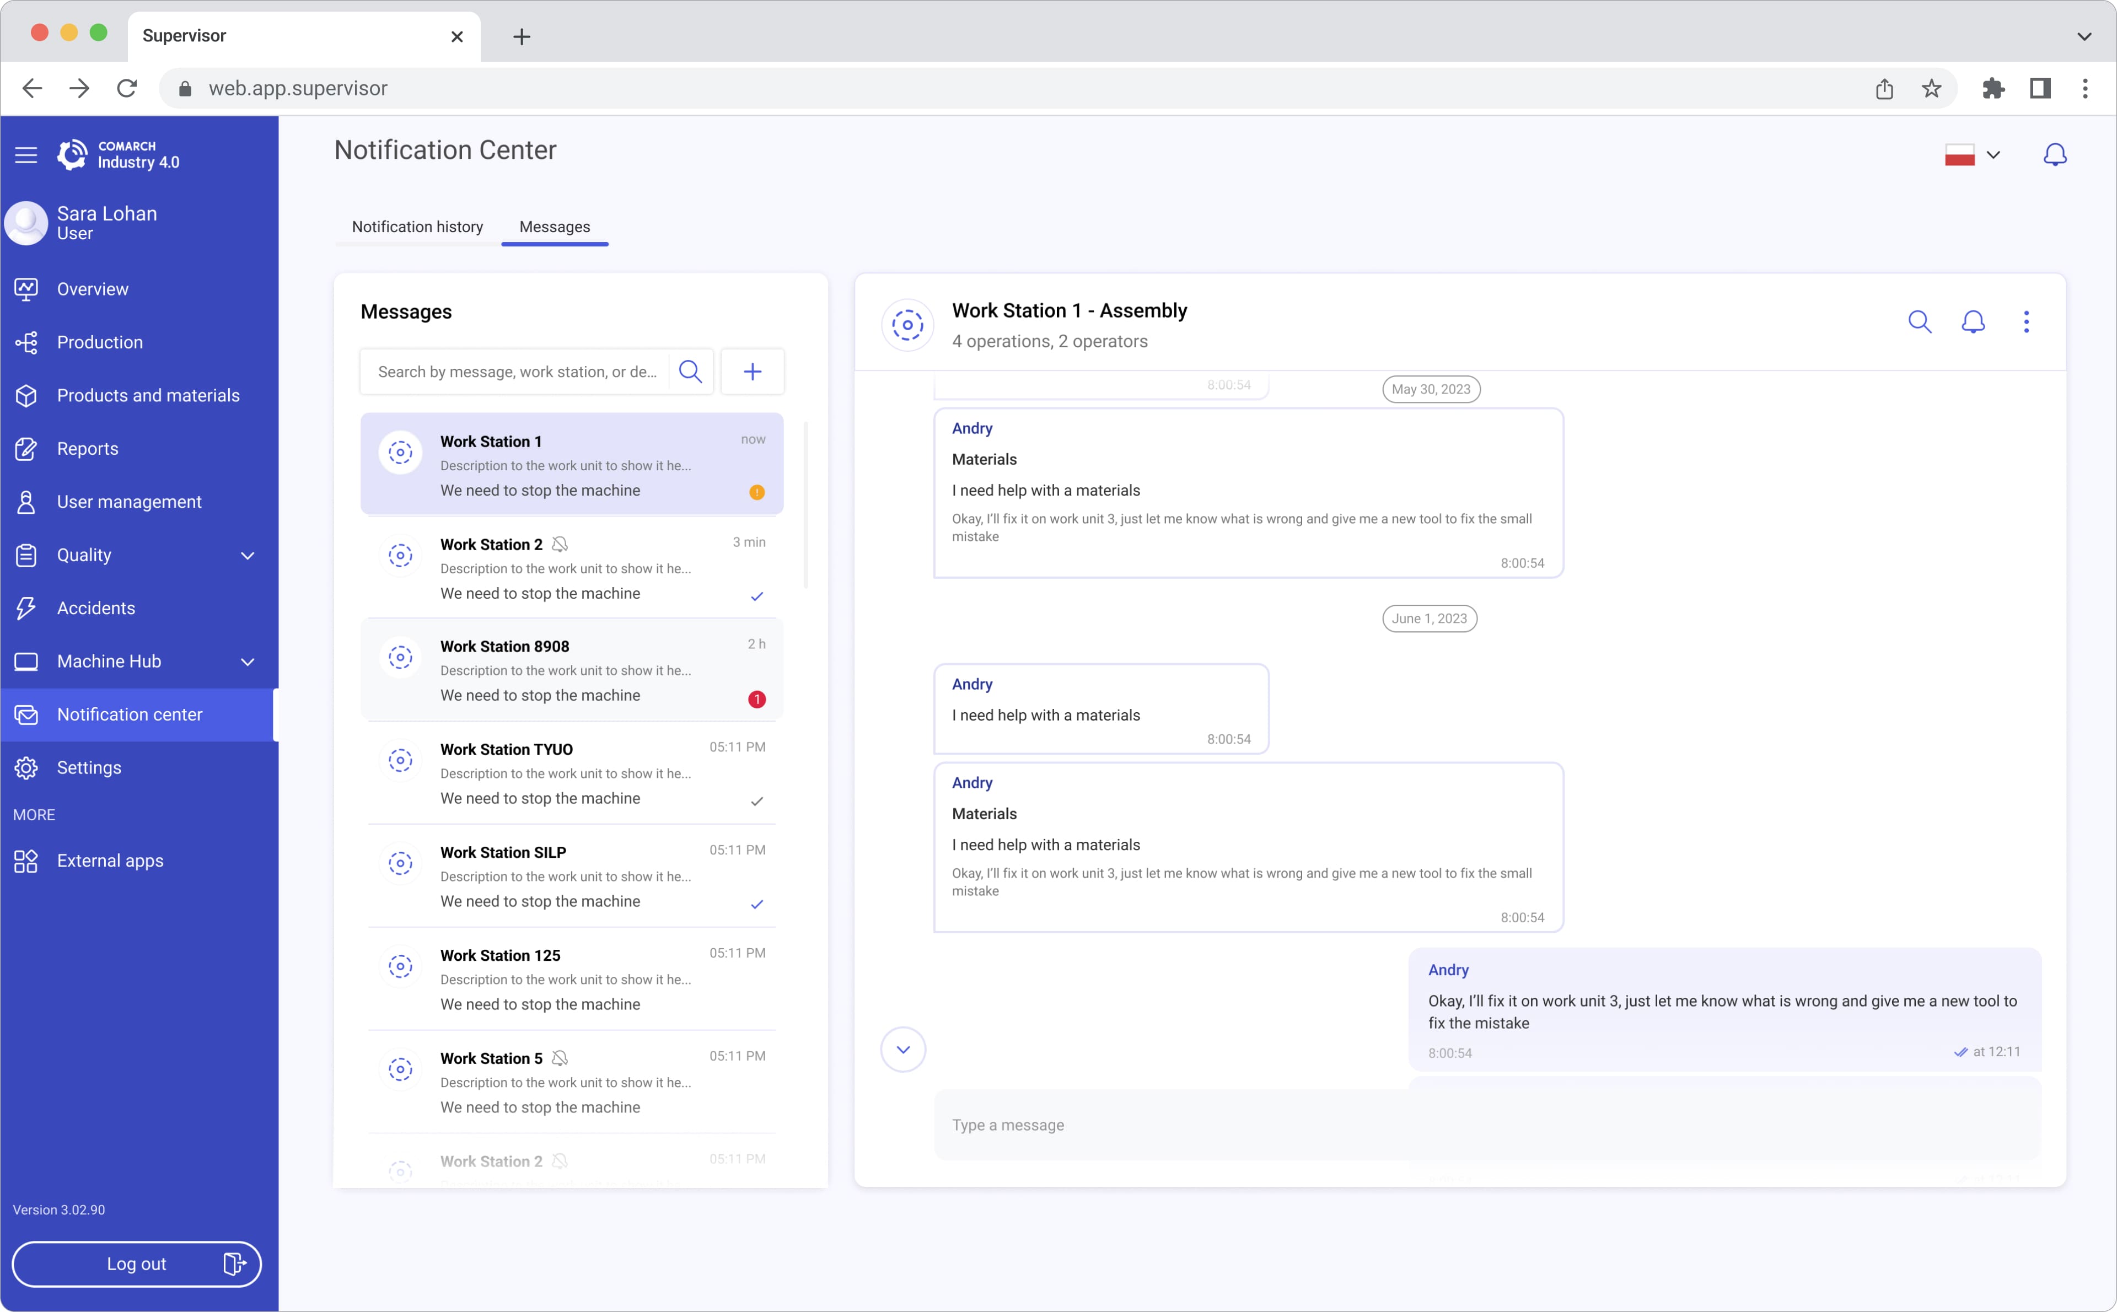Screen dimensions: 2117x1312
Task: Click the message input field
Action: pos(1475,1125)
